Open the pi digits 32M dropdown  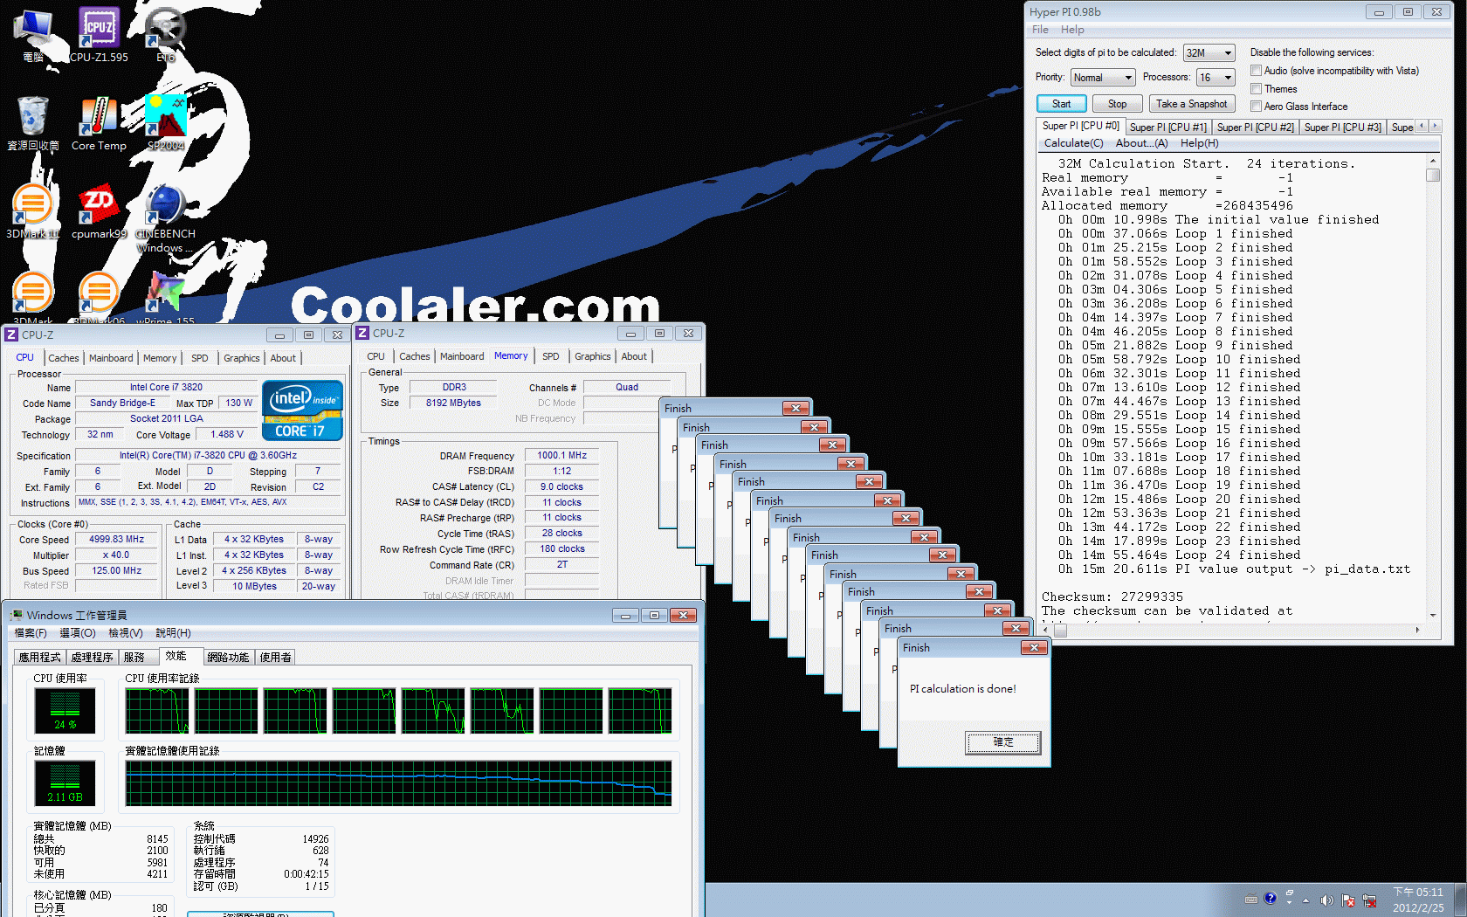point(1209,53)
